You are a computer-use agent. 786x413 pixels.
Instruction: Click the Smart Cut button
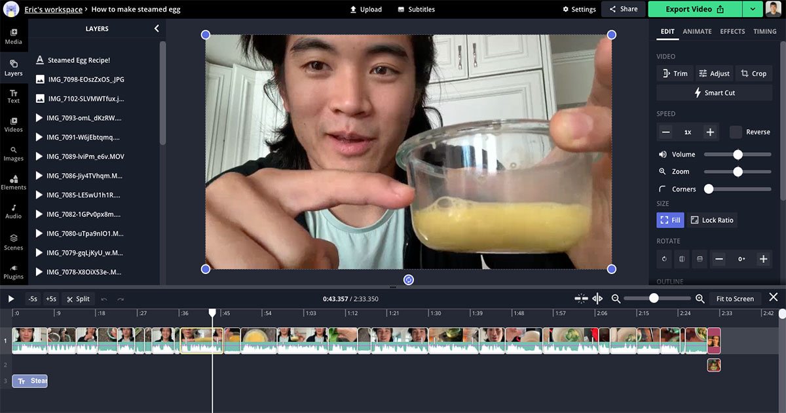tap(714, 92)
